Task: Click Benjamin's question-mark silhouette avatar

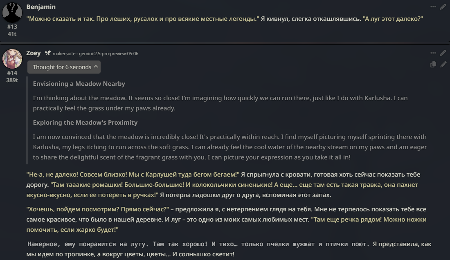Action: [12, 12]
